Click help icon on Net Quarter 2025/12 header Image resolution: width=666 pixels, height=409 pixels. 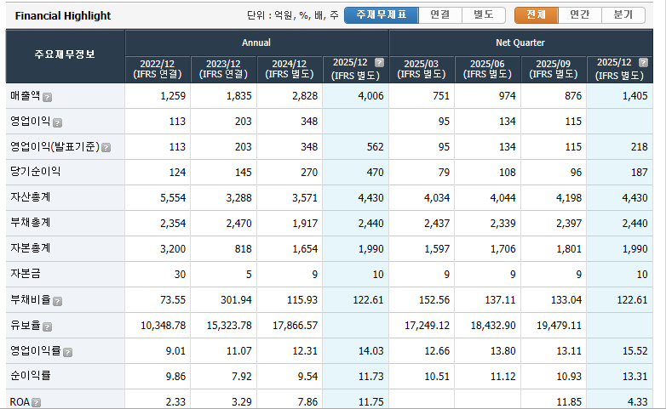coord(643,63)
